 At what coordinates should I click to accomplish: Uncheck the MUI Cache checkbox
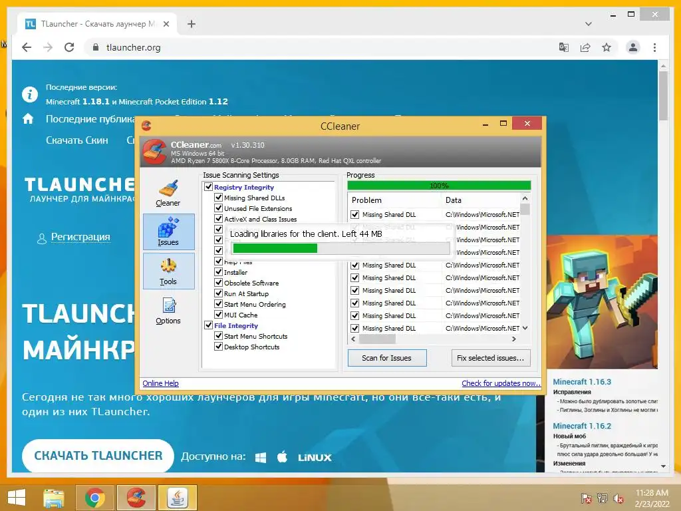click(x=219, y=315)
